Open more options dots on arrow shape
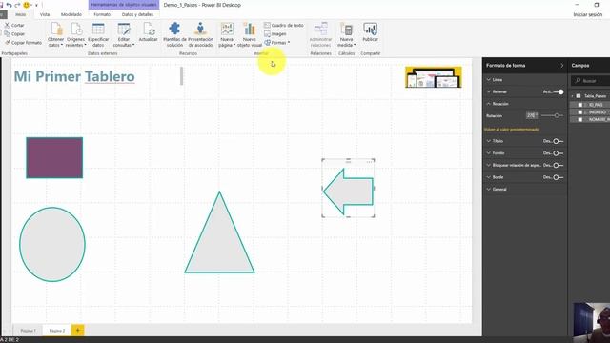The width and height of the screenshot is (610, 343). pos(369,162)
